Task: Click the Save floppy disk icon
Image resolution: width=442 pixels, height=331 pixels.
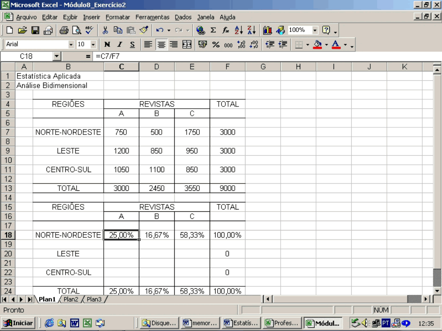Action: (35, 30)
